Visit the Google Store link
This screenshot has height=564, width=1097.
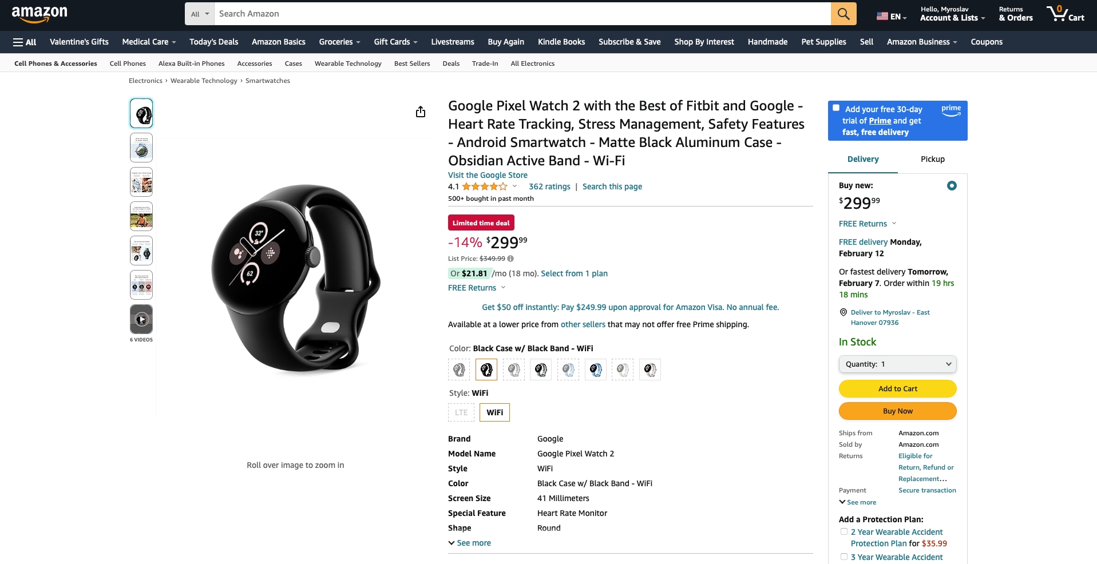[488, 175]
